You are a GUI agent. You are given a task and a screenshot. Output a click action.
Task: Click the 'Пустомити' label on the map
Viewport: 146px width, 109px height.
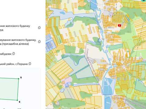click(116, 98)
